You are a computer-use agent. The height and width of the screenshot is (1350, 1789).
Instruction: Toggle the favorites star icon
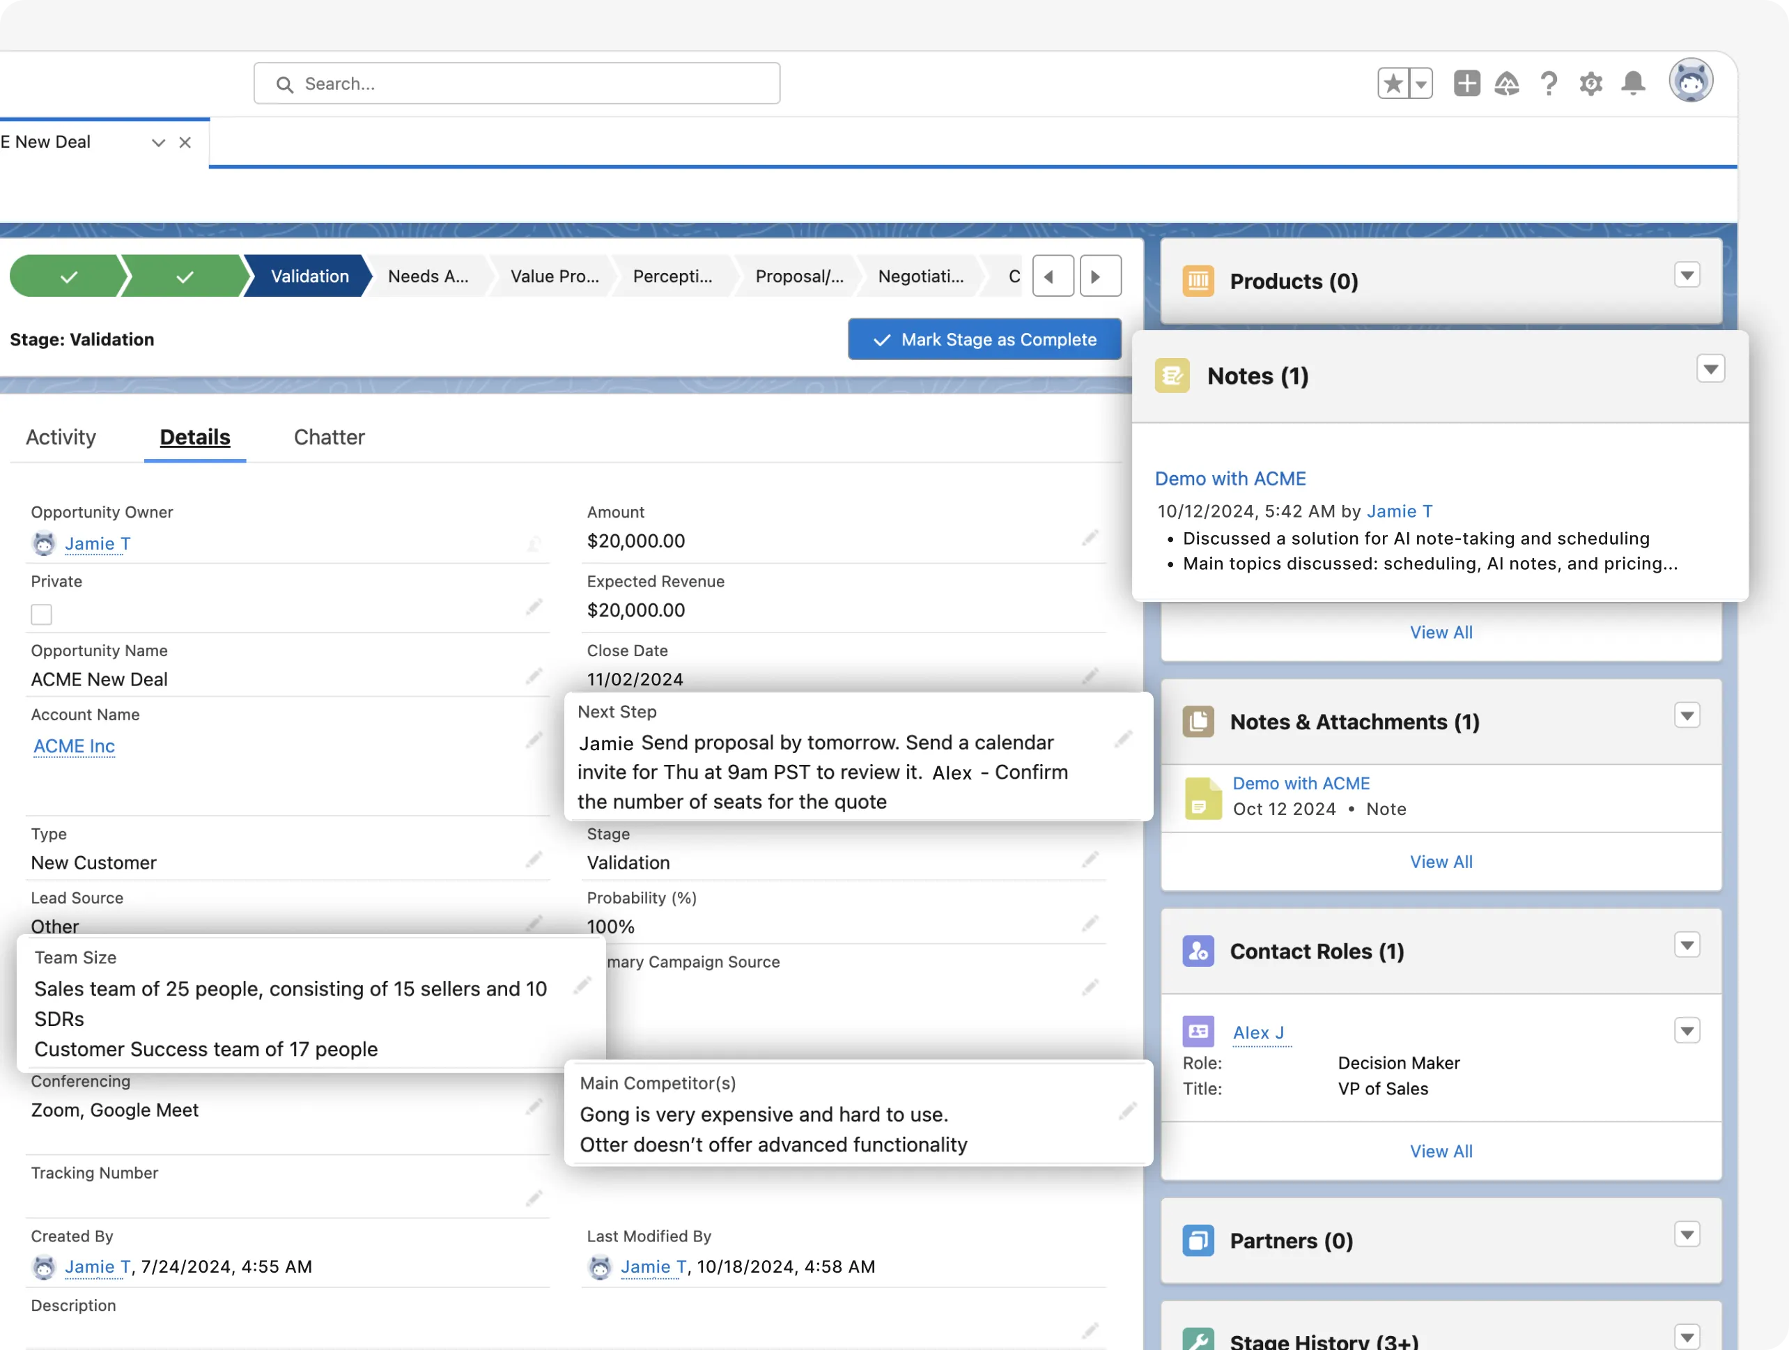click(x=1392, y=84)
